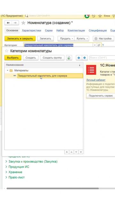
Task: Open the Комплектации tab
Action: [76, 31]
